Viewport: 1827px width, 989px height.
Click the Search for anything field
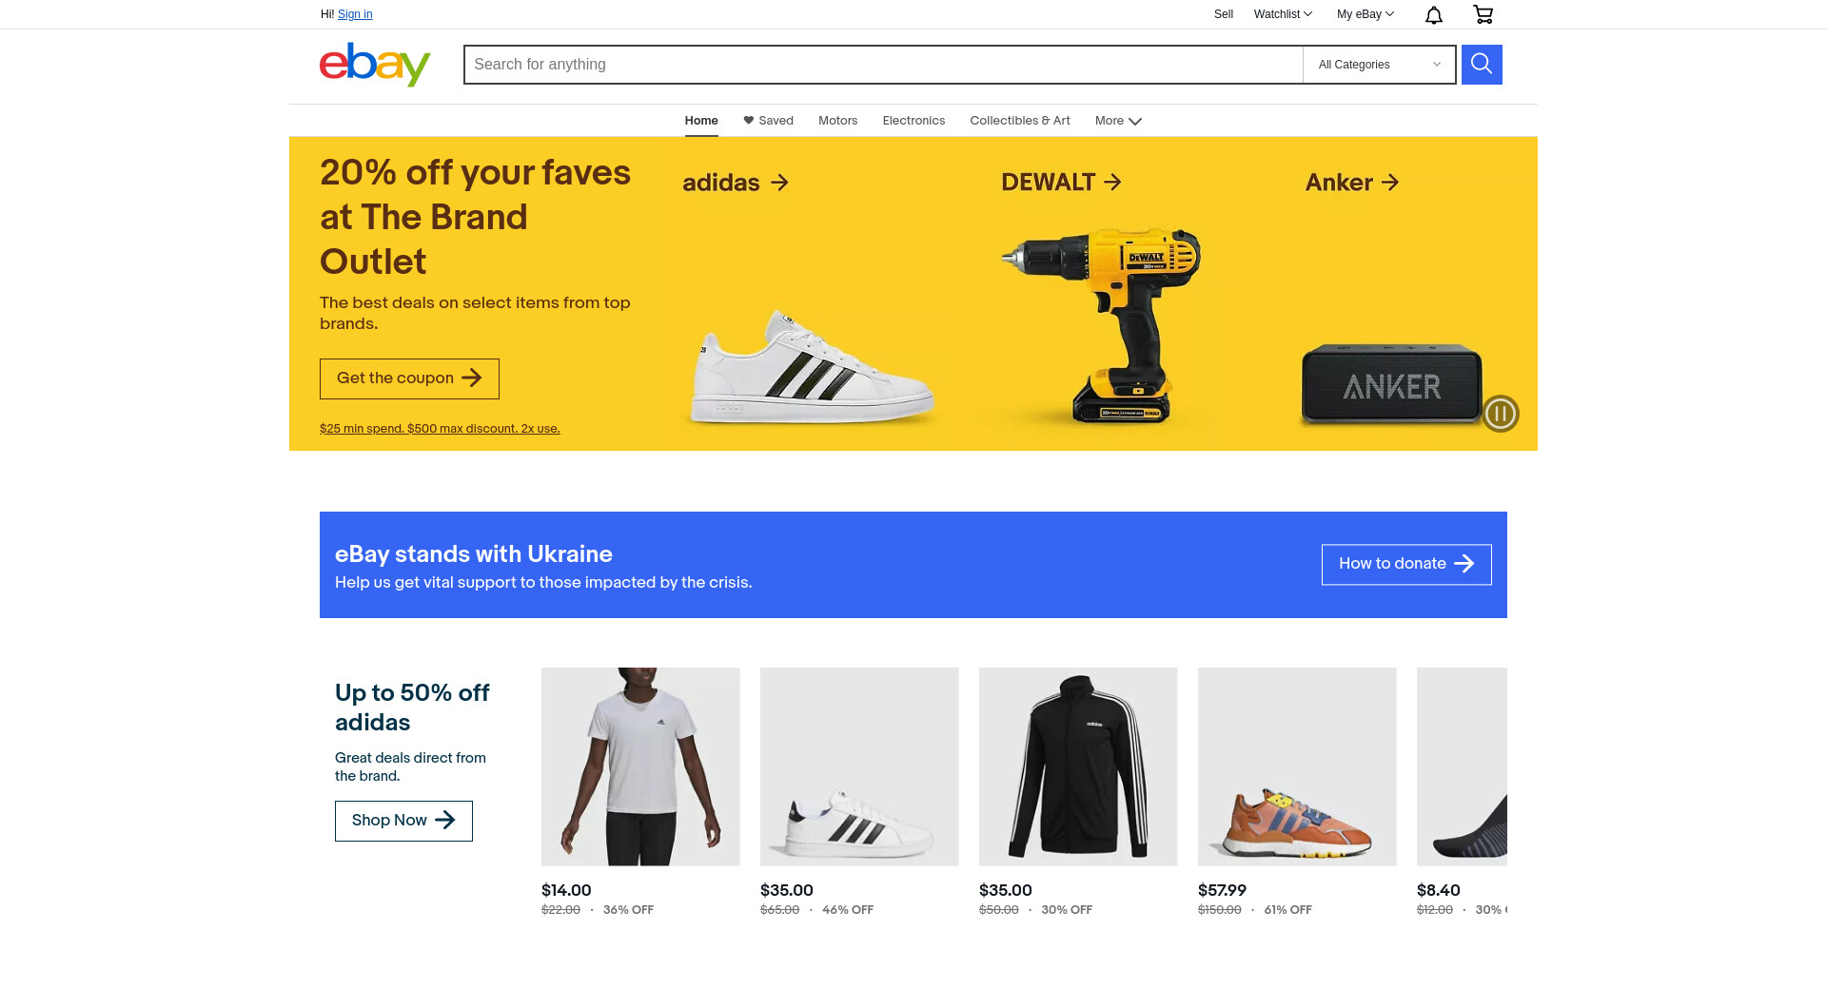coord(883,65)
